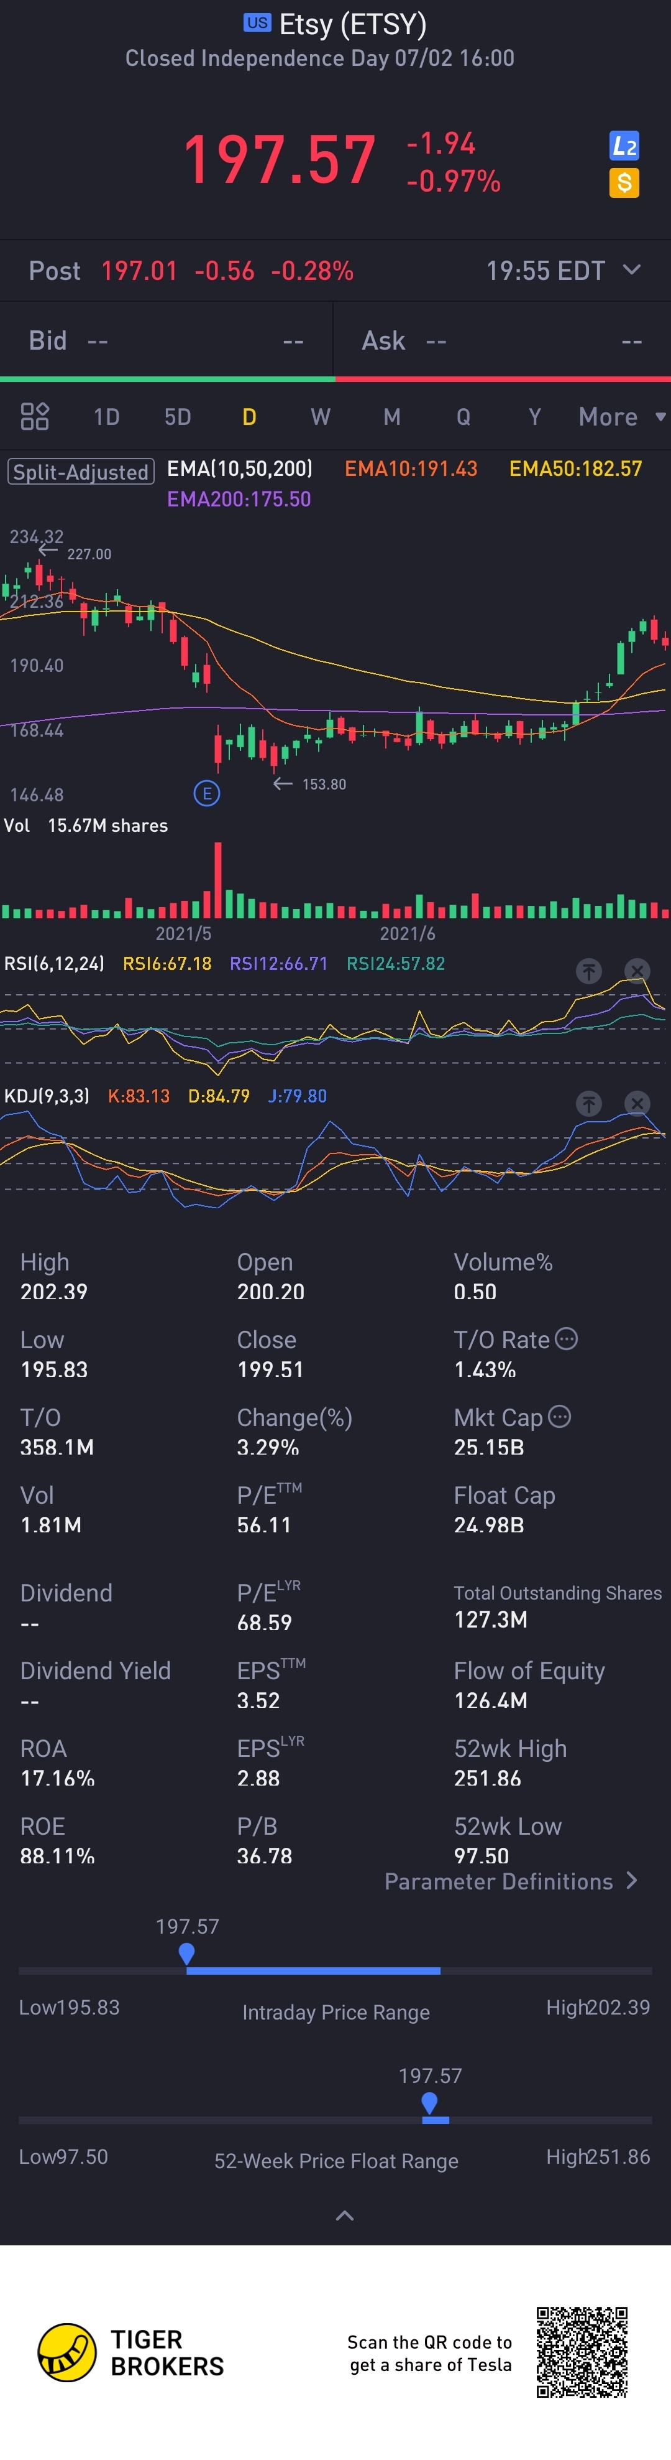671x2460 pixels.
Task: Open Mkt Cap info bubble icon
Action: click(x=560, y=1416)
